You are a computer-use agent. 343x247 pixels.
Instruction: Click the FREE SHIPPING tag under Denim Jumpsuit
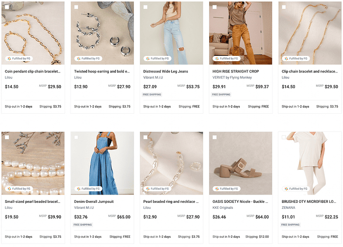(x=83, y=225)
